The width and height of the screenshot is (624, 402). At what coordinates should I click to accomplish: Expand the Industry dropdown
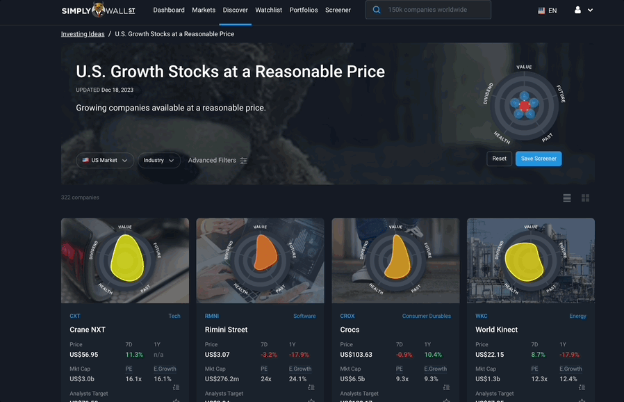(x=159, y=161)
